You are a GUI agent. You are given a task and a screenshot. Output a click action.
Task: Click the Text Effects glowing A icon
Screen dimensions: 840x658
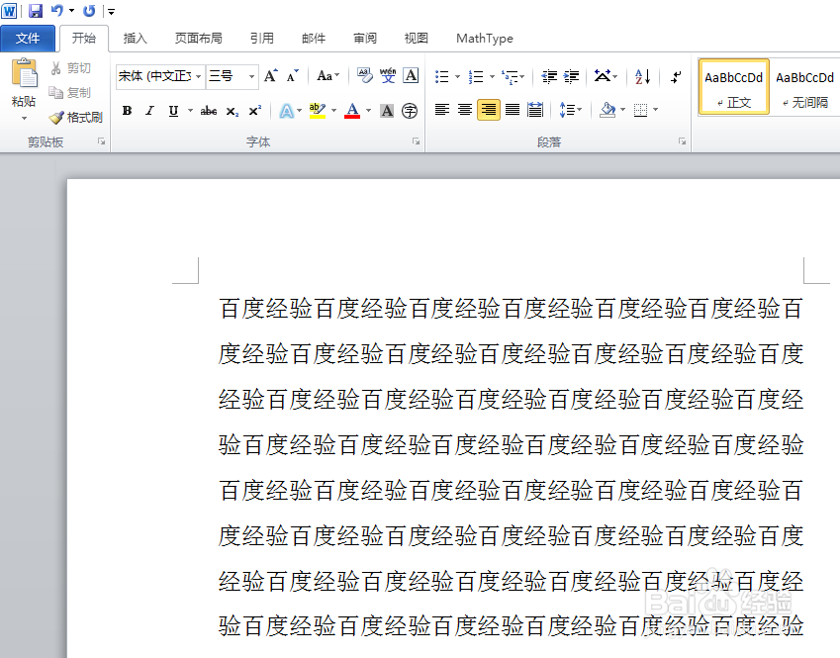tap(287, 111)
